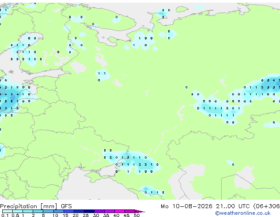Click the 45–50 mm legend color swatch
The width and height of the screenshot is (280, 217).
coord(130,211)
